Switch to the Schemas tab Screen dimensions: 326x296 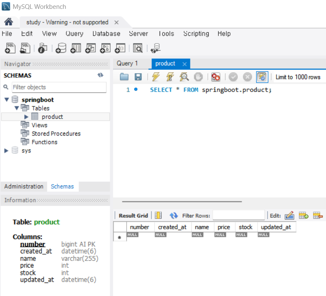pos(62,187)
